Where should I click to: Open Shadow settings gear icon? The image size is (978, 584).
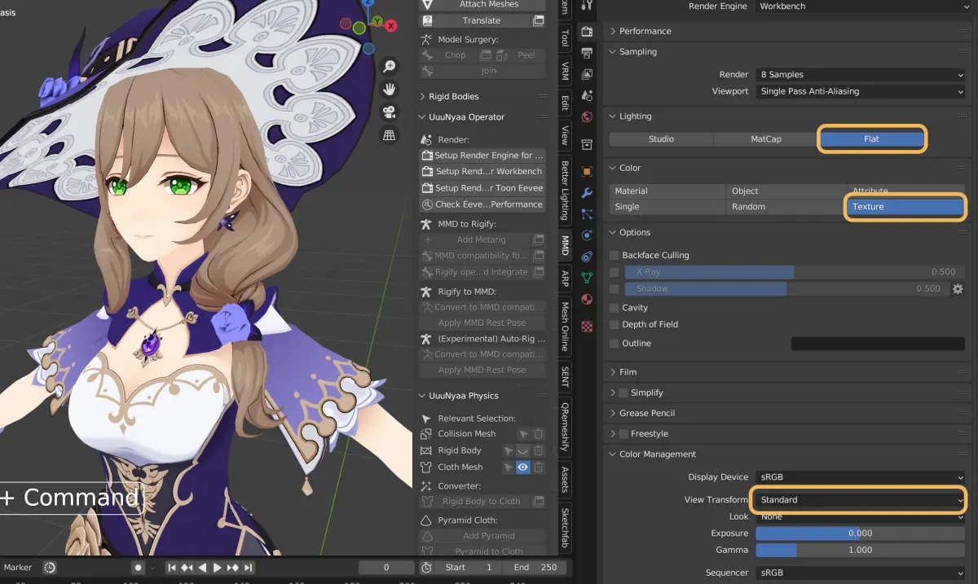pos(958,289)
